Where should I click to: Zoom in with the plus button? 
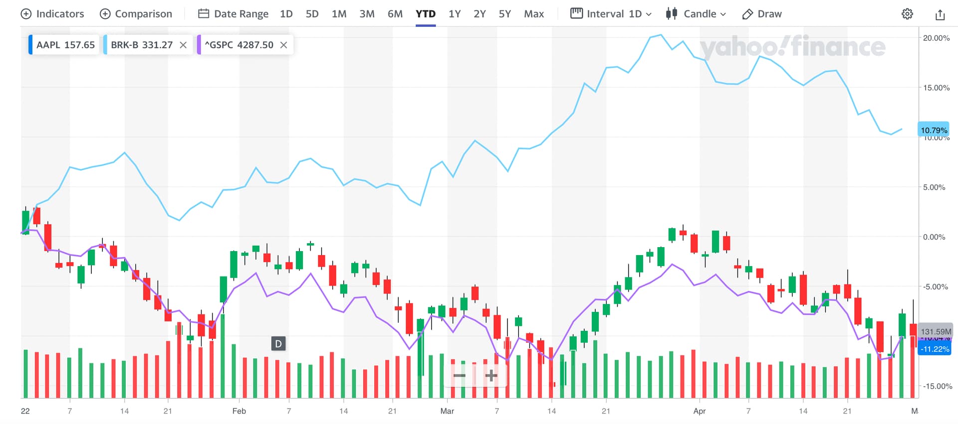[x=491, y=375]
